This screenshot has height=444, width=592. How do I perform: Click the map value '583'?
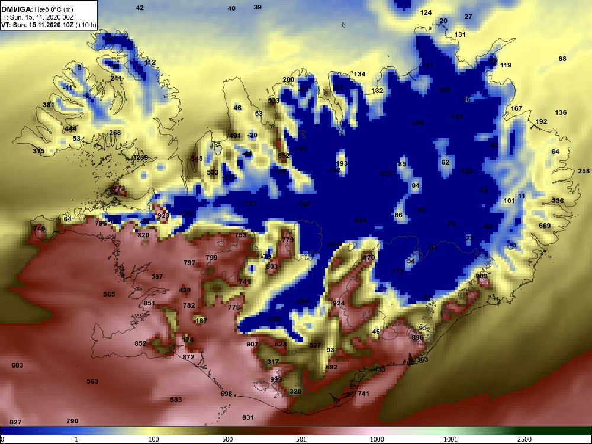(176, 400)
